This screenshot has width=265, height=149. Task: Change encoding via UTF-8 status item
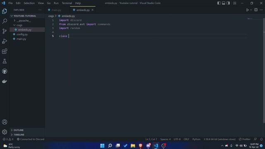tap(177, 139)
